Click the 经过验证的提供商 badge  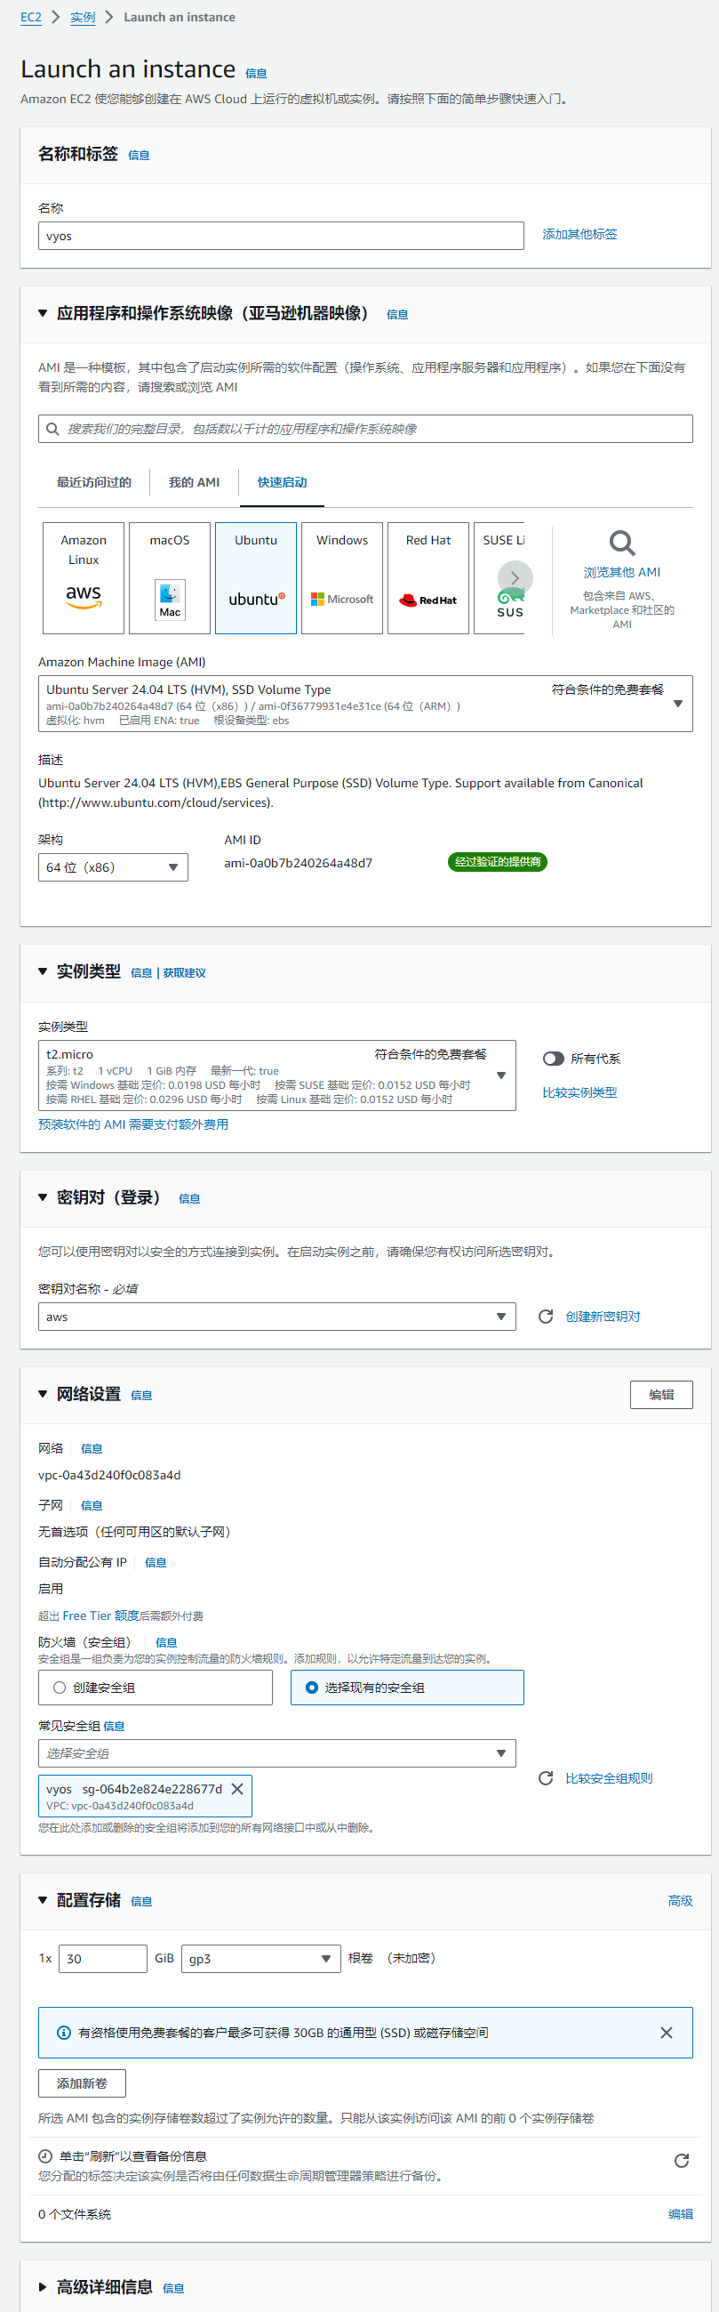(498, 862)
